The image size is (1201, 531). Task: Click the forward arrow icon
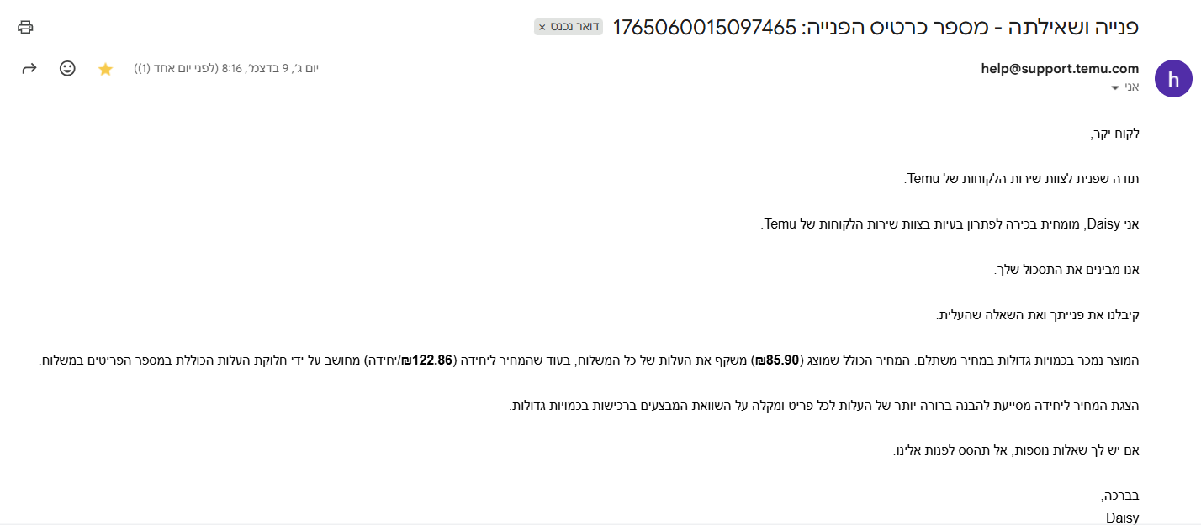click(x=29, y=69)
